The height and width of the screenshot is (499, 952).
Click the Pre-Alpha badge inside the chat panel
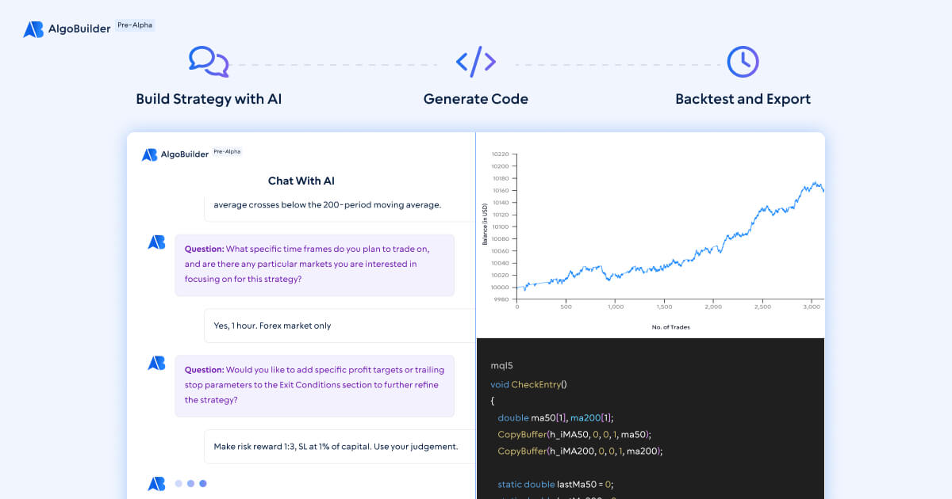(228, 151)
